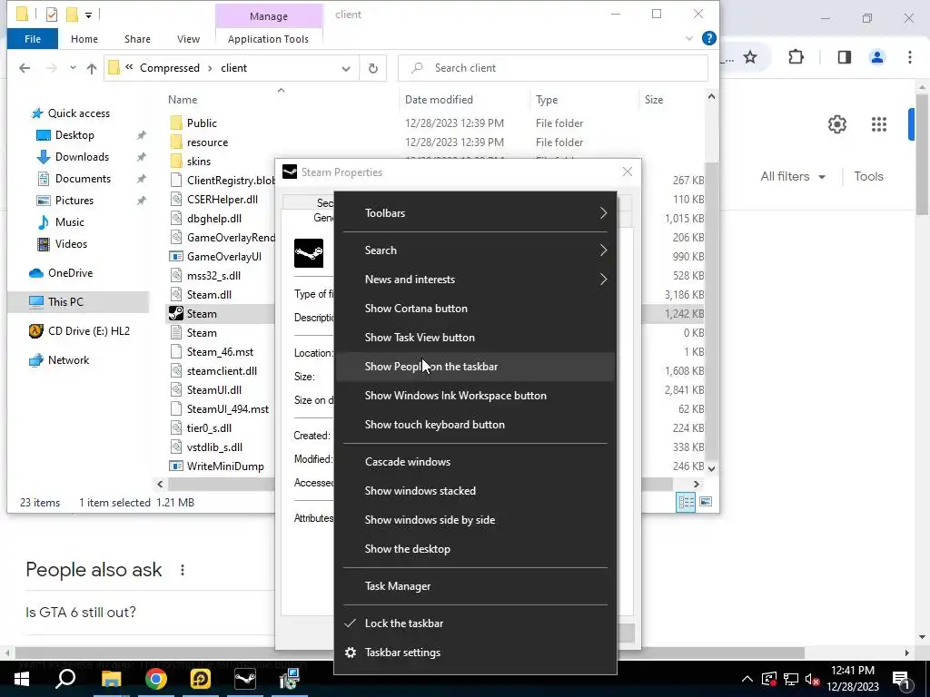The width and height of the screenshot is (930, 697).
Task: Open Quick Access Toolbar customize dropdown
Action: tap(88, 15)
